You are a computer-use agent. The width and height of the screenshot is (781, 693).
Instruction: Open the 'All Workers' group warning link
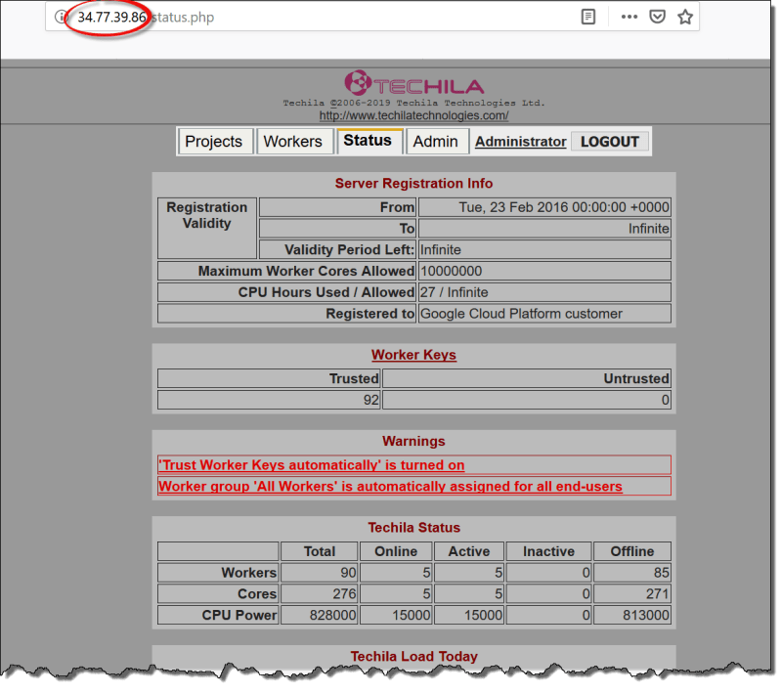(391, 486)
